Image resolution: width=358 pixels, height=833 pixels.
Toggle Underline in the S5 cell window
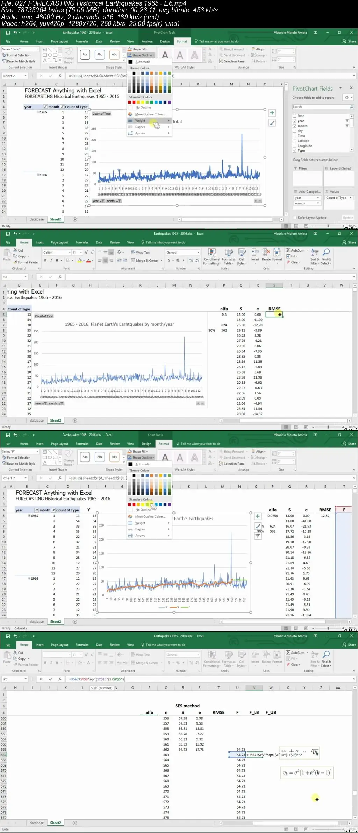pos(57,260)
